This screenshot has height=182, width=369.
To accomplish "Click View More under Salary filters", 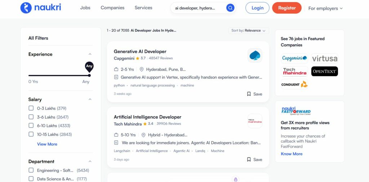I will (47, 144).
